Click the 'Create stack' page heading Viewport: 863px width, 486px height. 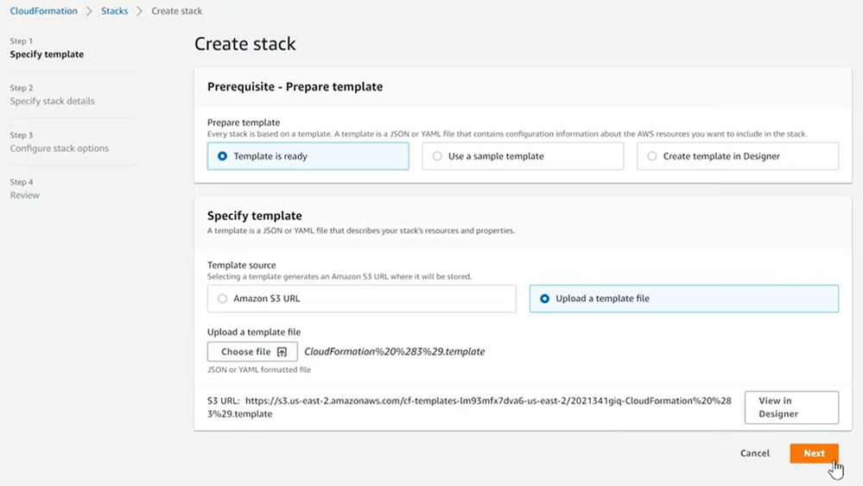tap(245, 44)
